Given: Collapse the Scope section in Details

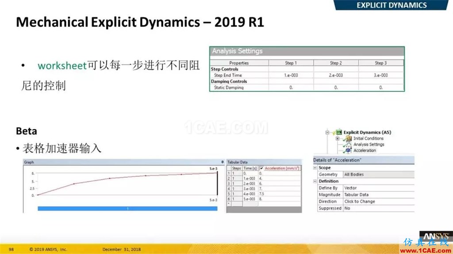Looking at the screenshot, I should tap(315, 168).
